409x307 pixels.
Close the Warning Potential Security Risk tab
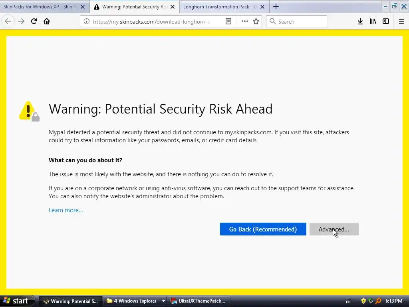pos(173,7)
